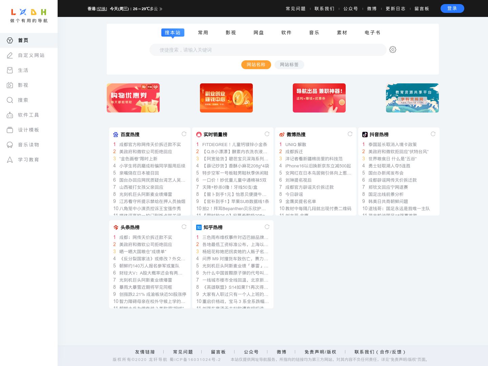
Task: Switch to the 常用 search tab
Action: 203,33
